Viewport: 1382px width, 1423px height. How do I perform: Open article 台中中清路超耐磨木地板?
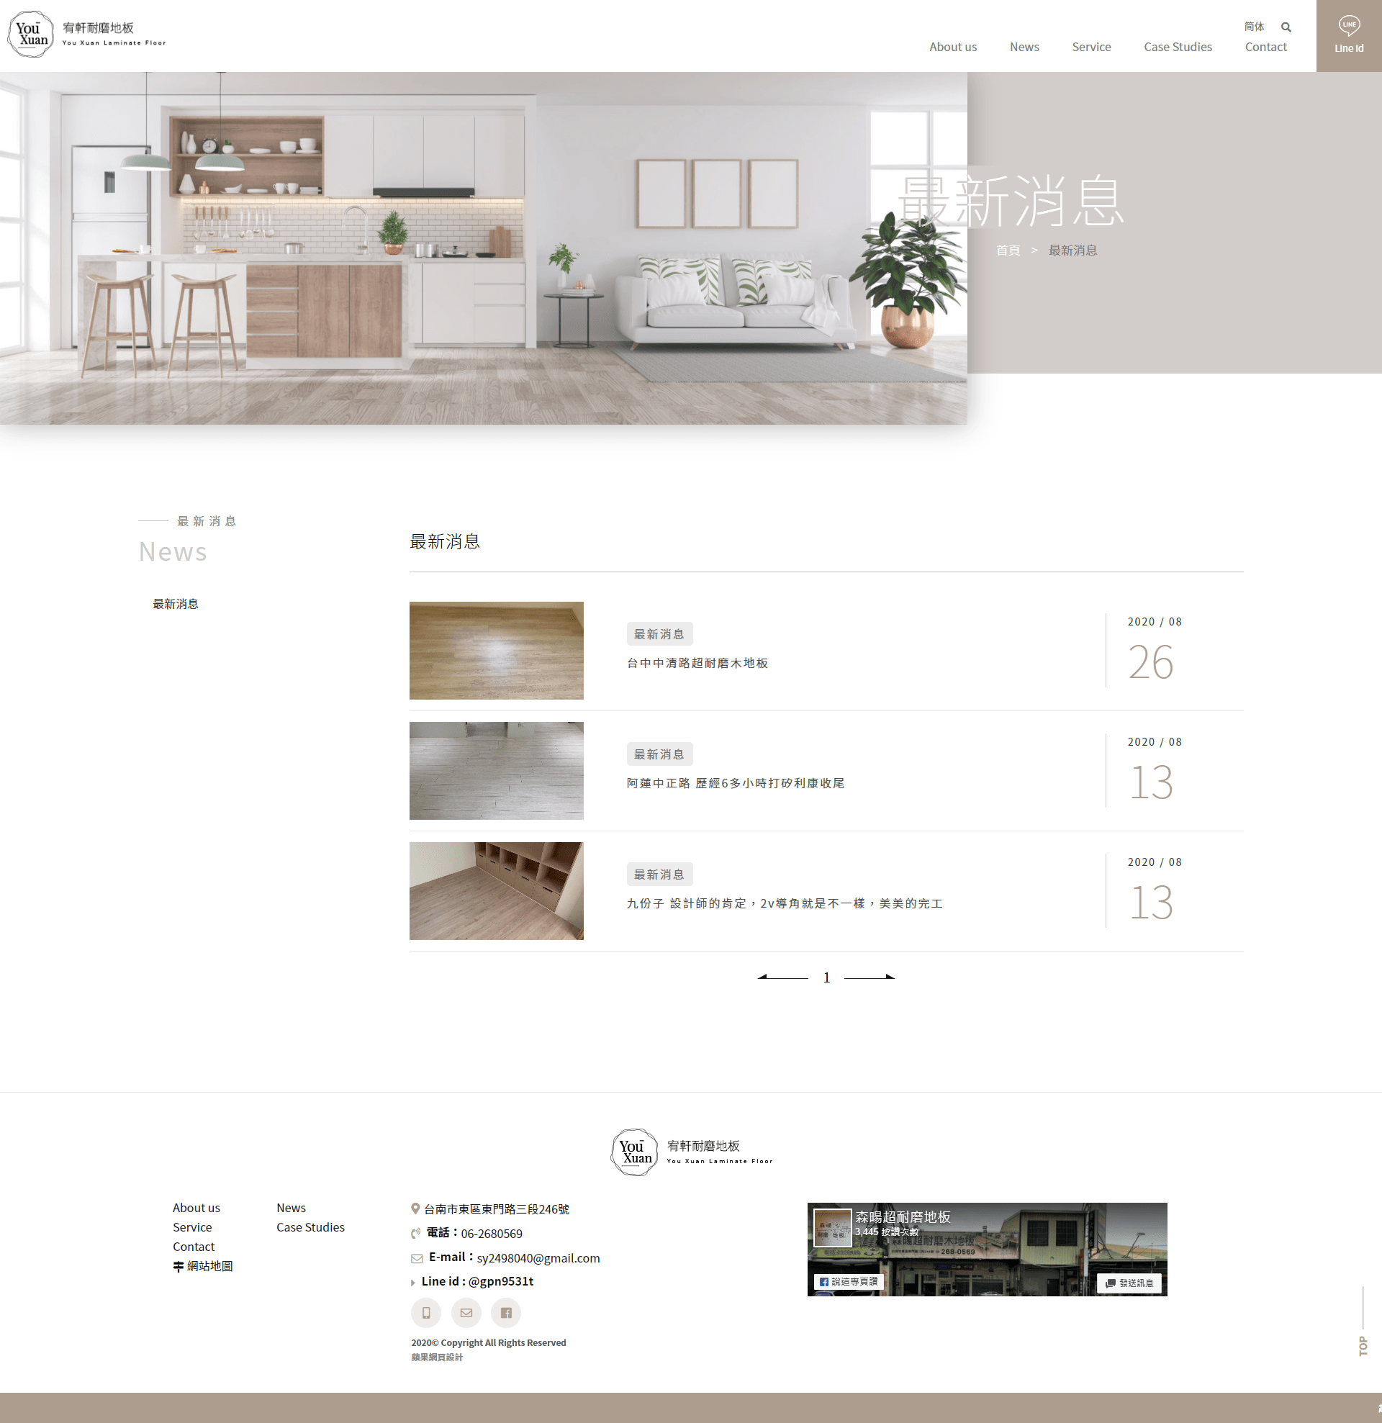(697, 663)
